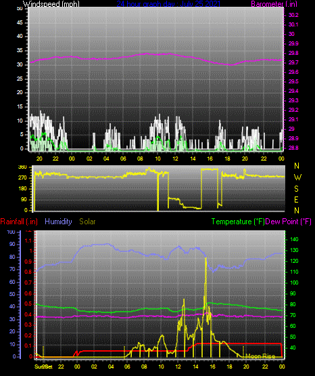
Task: Click the 'Solar' legend label
Action: 87,222
